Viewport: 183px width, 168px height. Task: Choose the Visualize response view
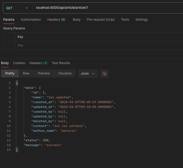[65, 73]
